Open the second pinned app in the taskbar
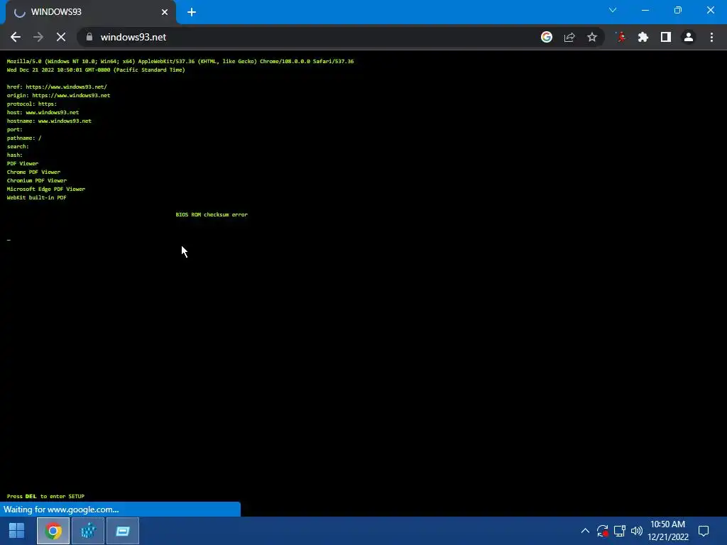This screenshot has height=545, width=727. (88, 531)
